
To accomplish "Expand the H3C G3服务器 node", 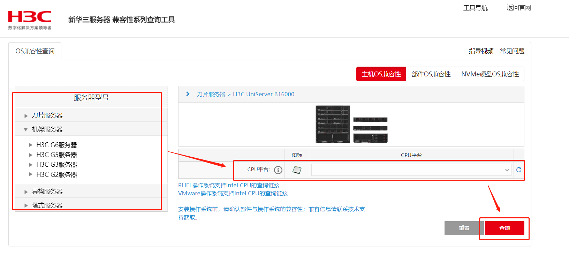I will [x=31, y=165].
